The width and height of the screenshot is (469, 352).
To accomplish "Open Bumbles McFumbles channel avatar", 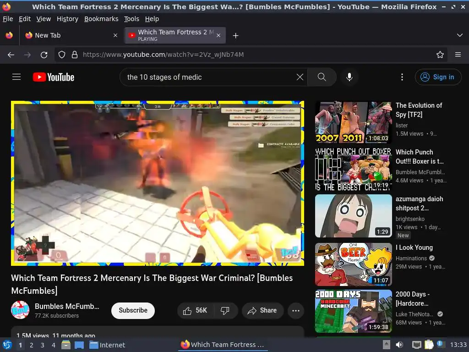I will [x=20, y=310].
